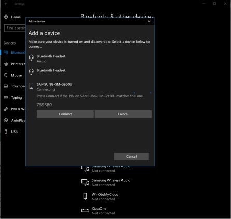The image size is (231, 219).
Task: Click the mouse icon in the sidebar
Action: (x=6, y=75)
